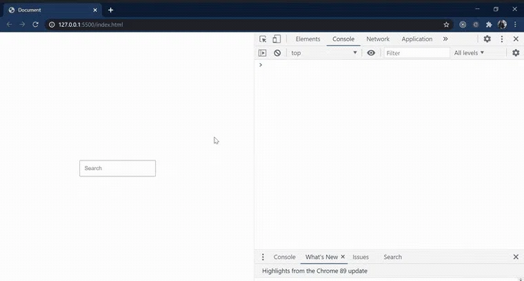Select the Document browser tab
The image size is (524, 281).
pos(52,10)
